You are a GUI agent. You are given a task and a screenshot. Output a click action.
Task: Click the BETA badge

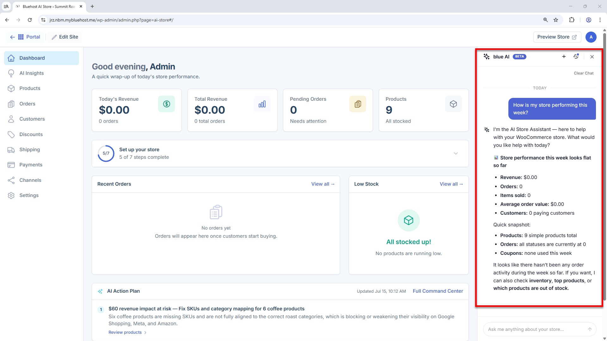tap(519, 57)
